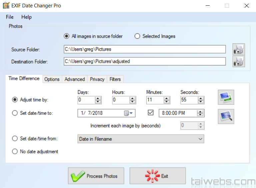Expand the "Date in Filename" dropdown
The width and height of the screenshot is (256, 188).
[200, 139]
